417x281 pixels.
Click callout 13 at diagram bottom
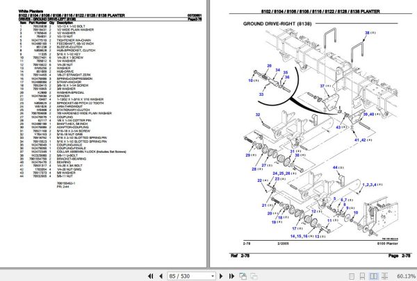[x=317, y=237]
